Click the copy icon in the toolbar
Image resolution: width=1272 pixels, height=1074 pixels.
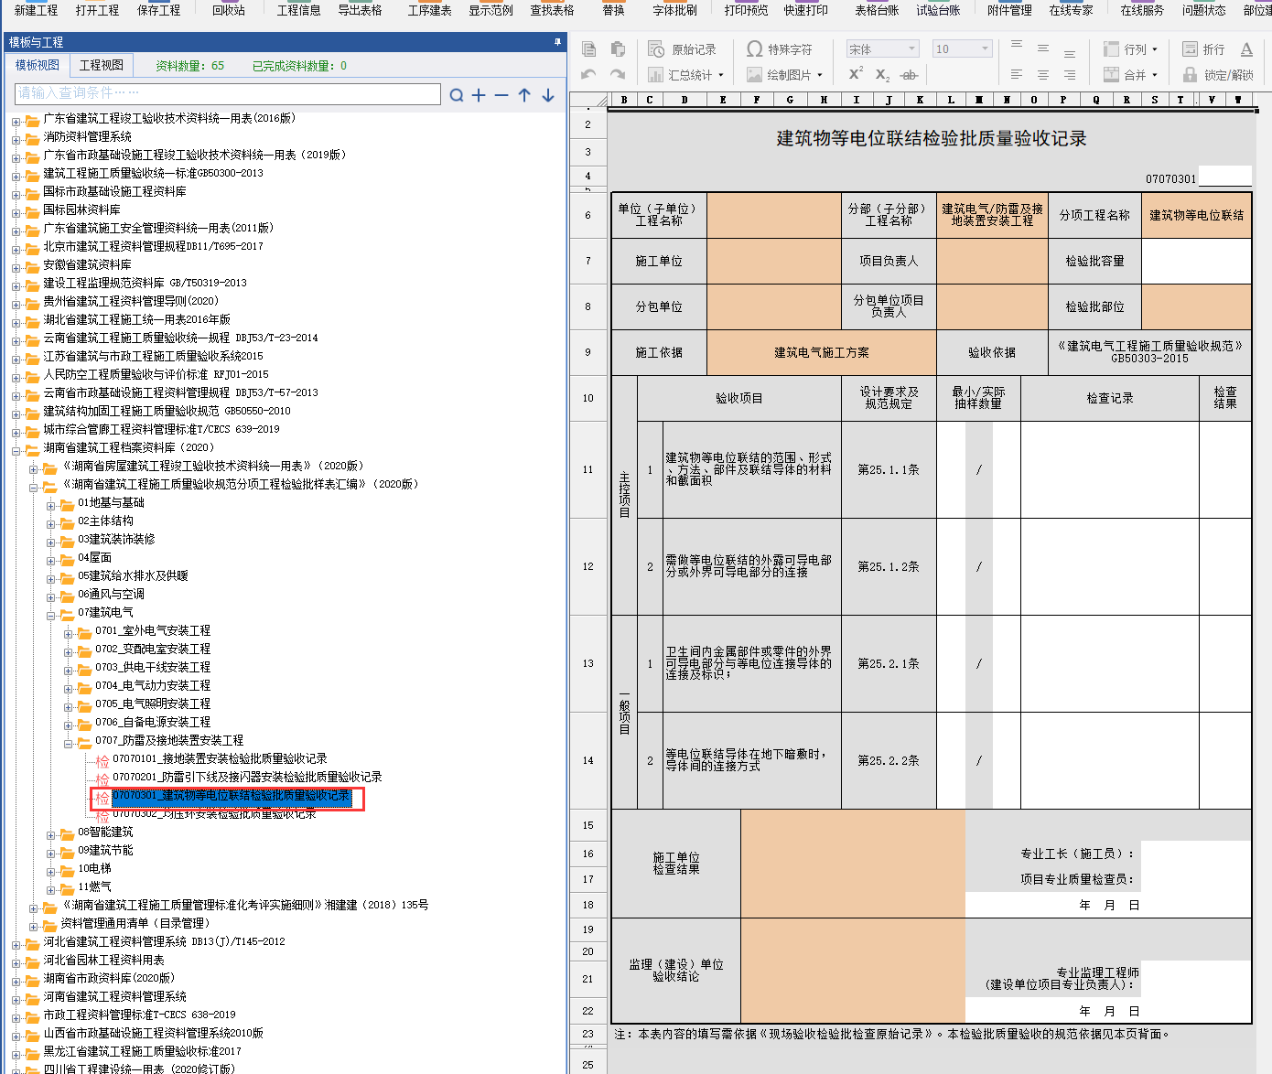(588, 49)
